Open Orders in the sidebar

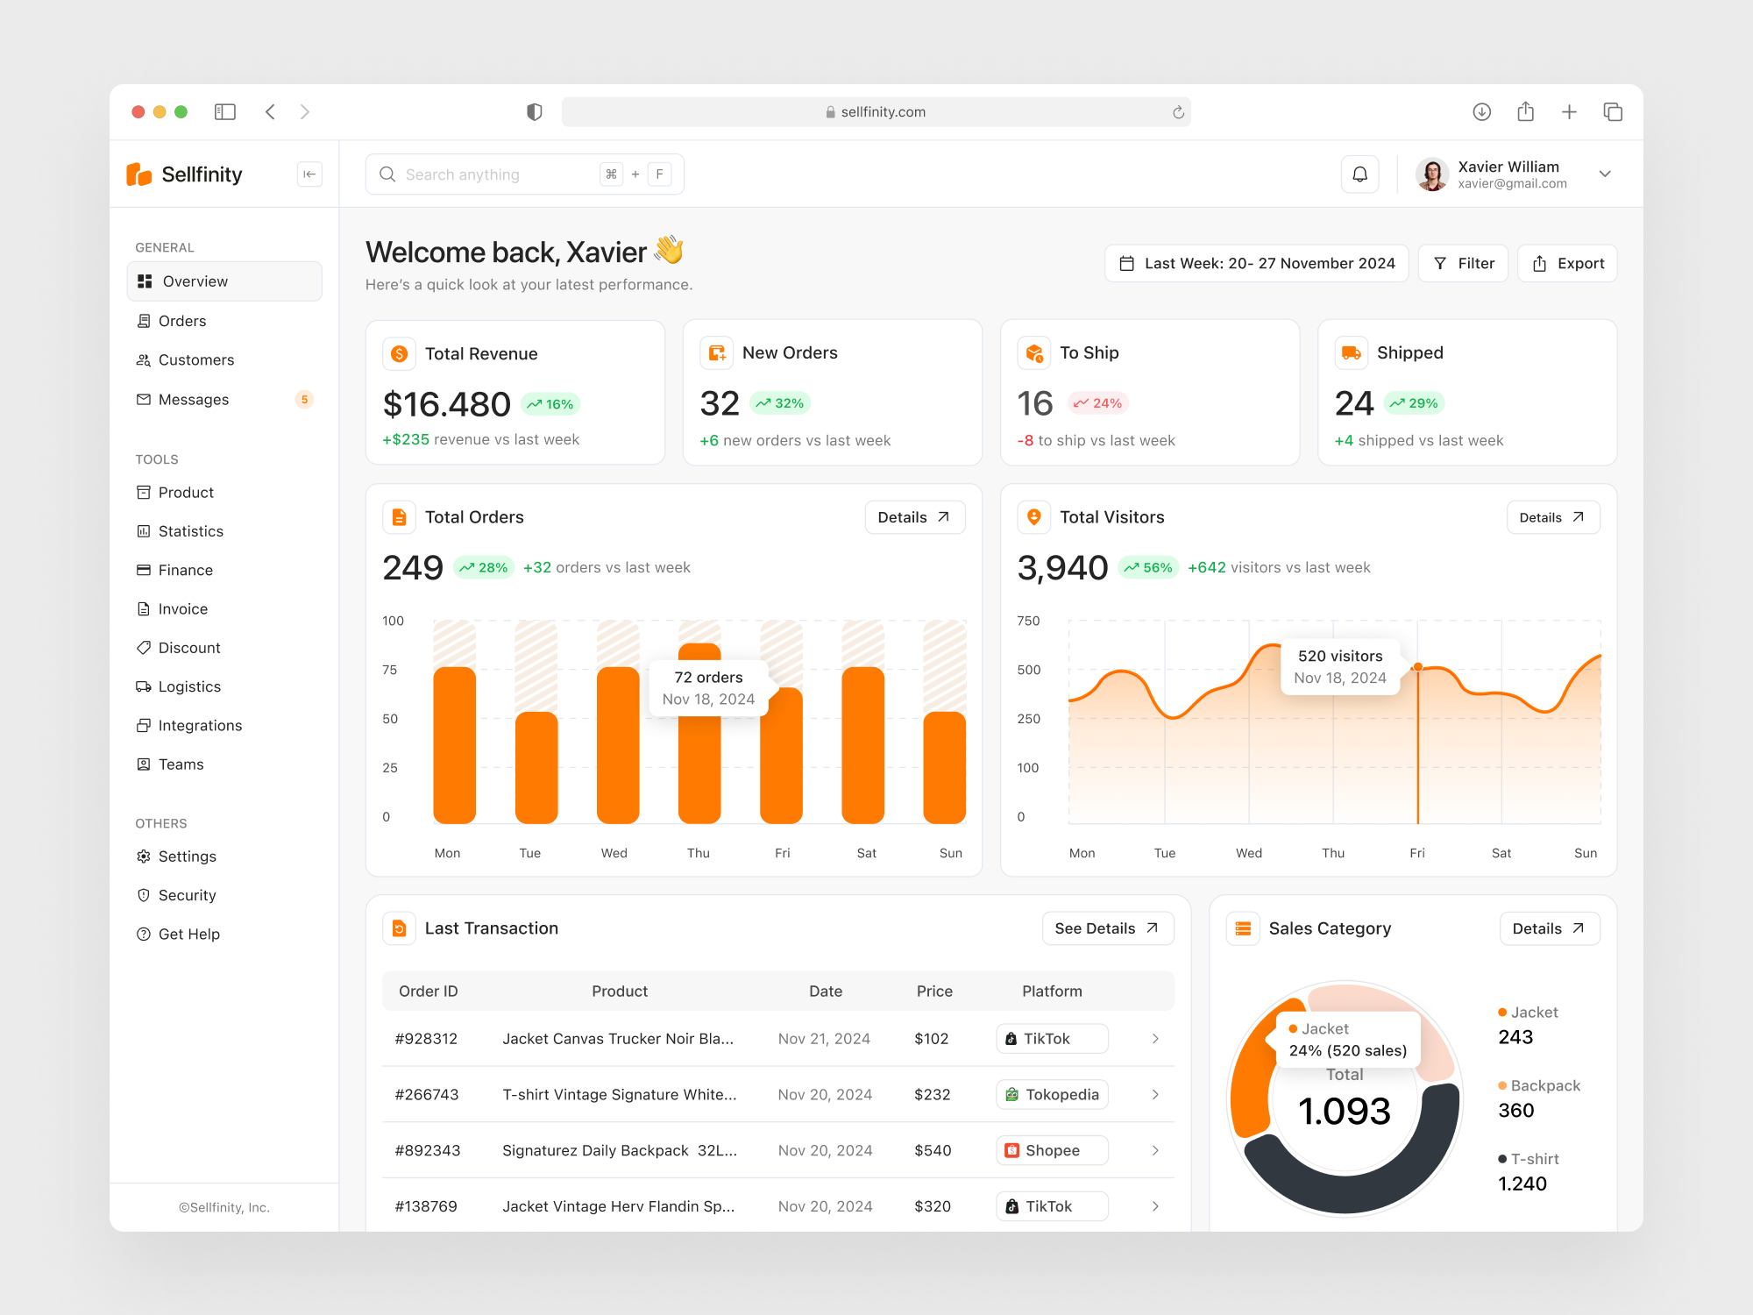(x=182, y=321)
